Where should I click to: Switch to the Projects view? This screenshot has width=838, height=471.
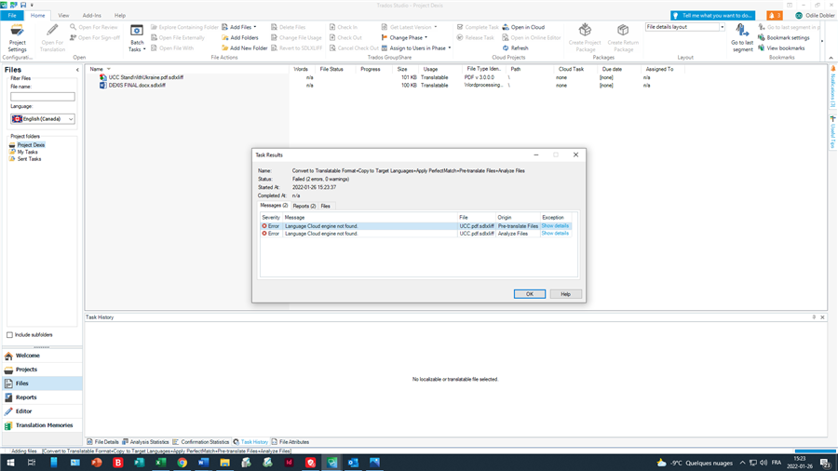click(42, 370)
